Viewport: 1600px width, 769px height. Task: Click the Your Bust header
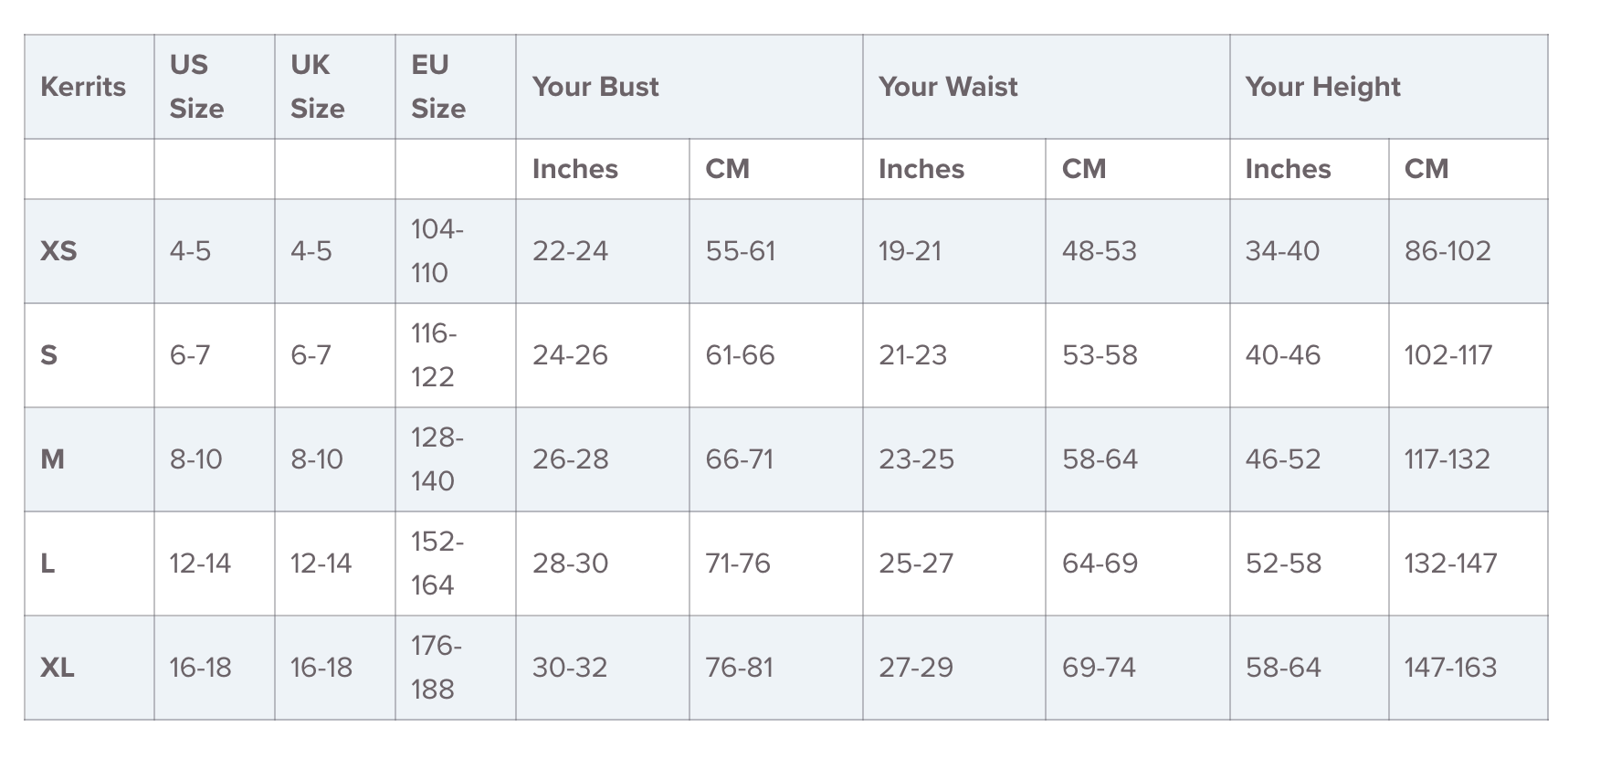[x=595, y=87]
